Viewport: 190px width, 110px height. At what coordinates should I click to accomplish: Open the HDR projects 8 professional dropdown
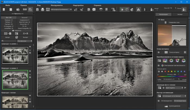tap(61, 9)
